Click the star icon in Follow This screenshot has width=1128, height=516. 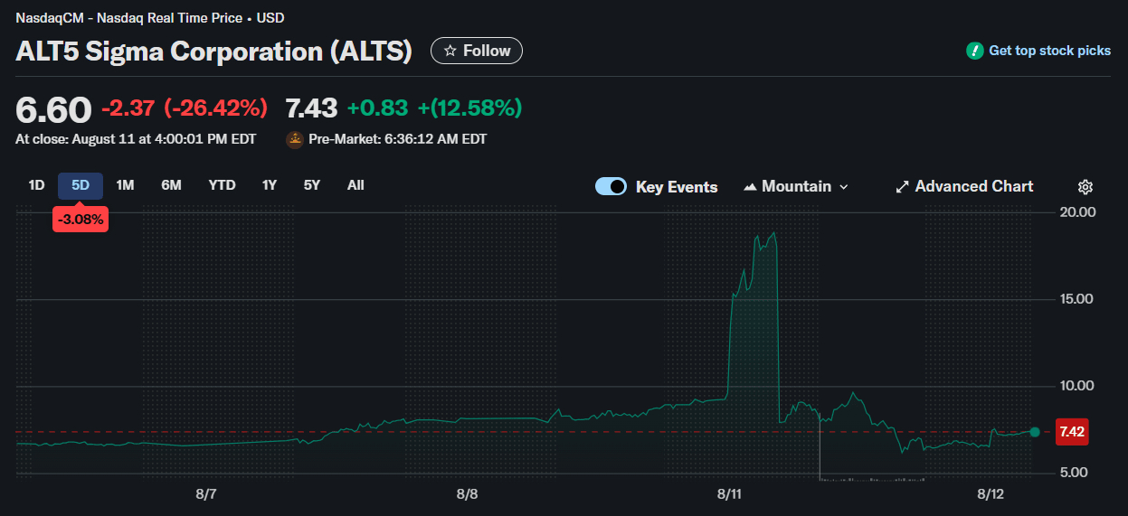[450, 51]
